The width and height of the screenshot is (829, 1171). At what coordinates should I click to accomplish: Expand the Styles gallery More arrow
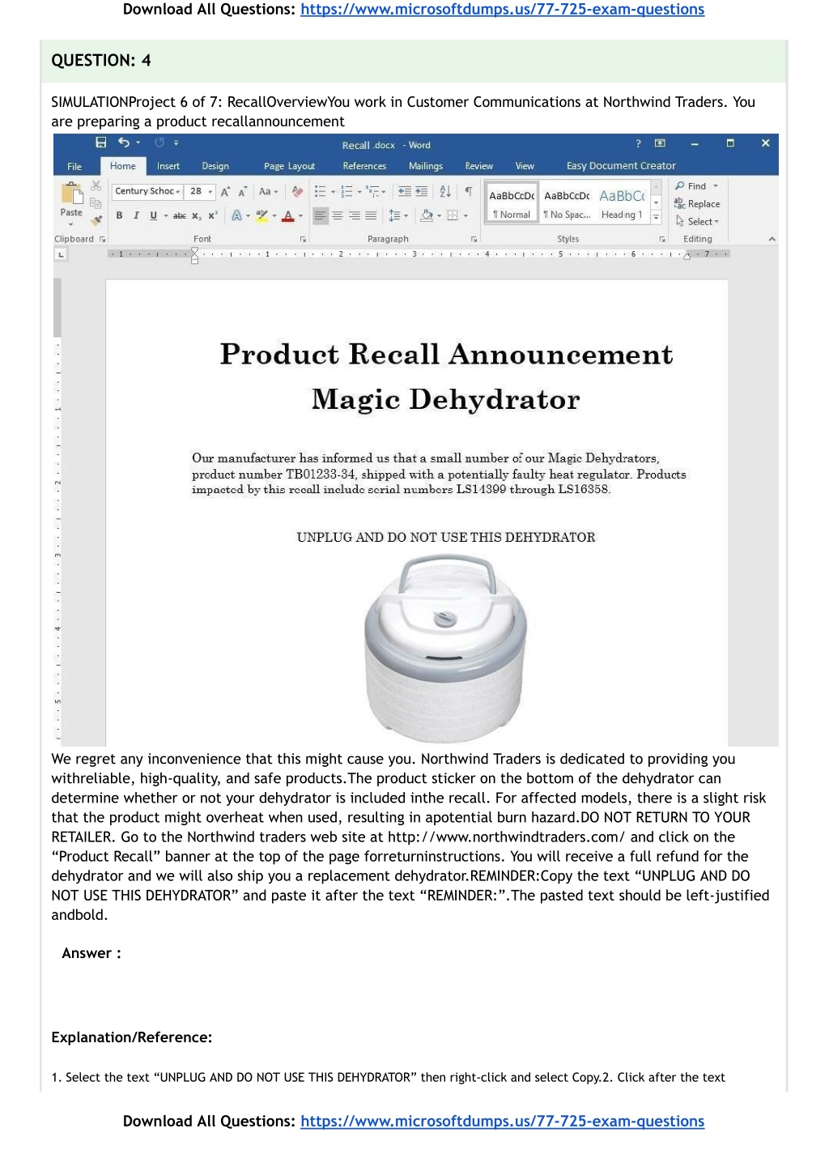[657, 218]
